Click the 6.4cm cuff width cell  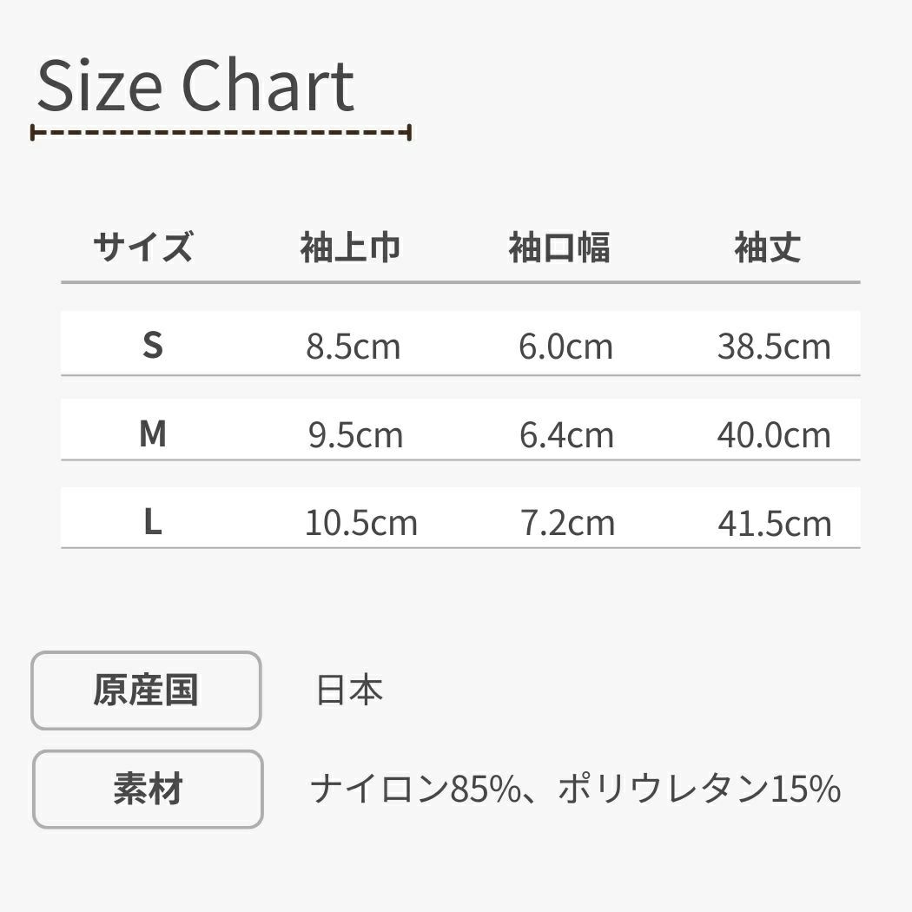[566, 434]
